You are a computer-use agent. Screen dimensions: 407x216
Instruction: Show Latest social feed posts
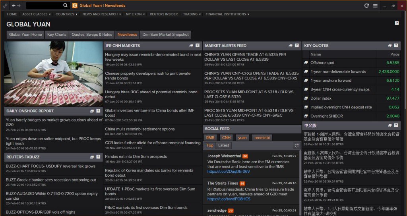(x=223, y=145)
